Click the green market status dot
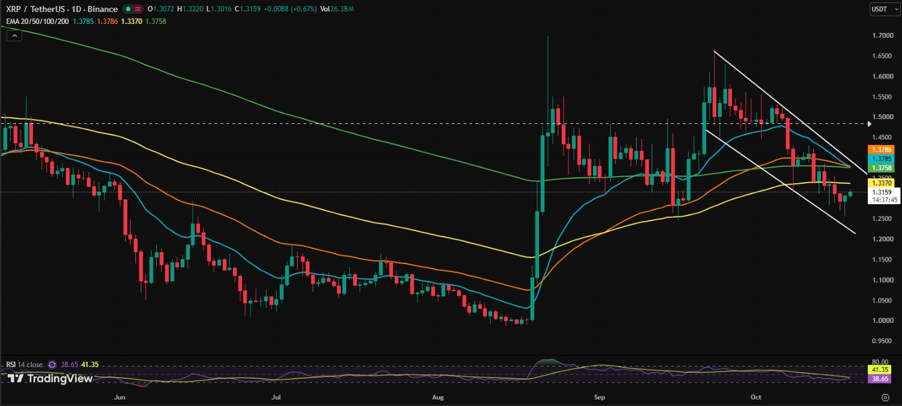The width and height of the screenshot is (902, 406). (x=128, y=10)
